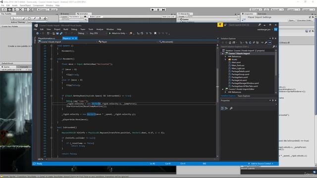Open Visual Studio's Build menu
317x178 pixels.
66,29
